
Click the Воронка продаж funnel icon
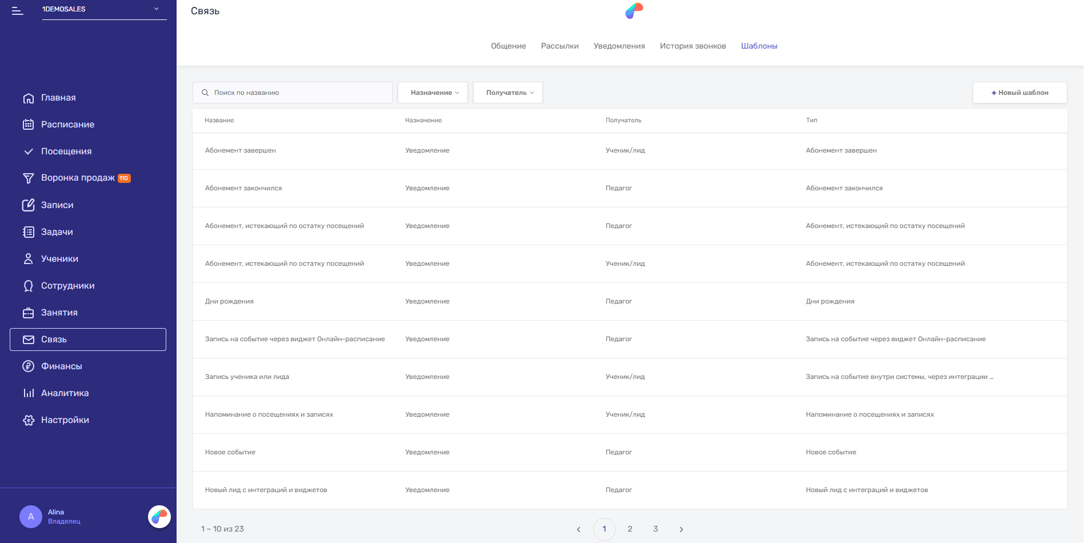tap(29, 178)
